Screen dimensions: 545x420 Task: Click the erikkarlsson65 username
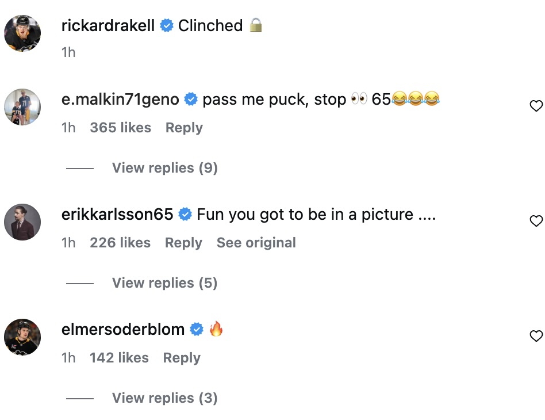click(x=117, y=215)
